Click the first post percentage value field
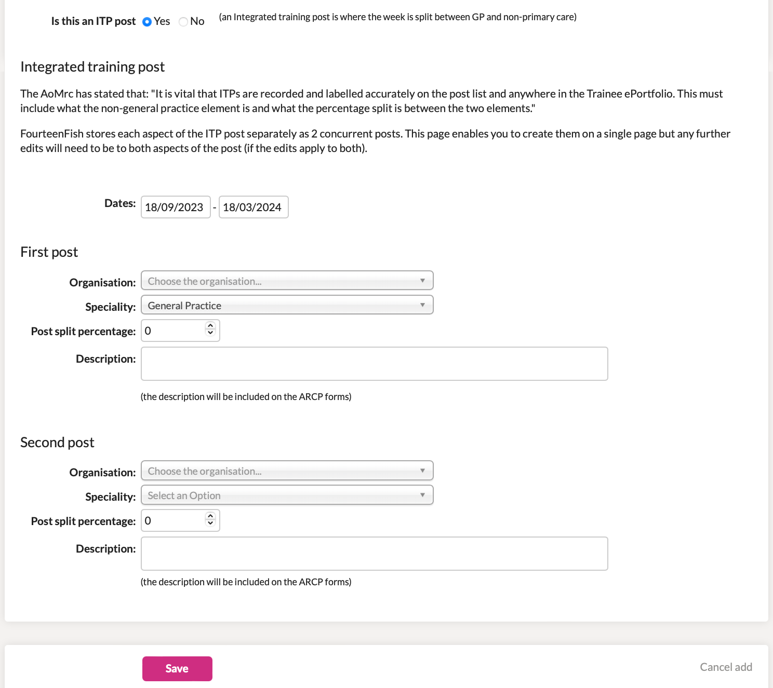Image resolution: width=773 pixels, height=688 pixels. [x=171, y=331]
